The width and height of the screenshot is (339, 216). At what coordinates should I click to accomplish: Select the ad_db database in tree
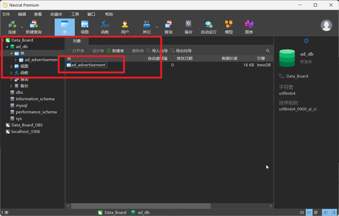coord(22,47)
